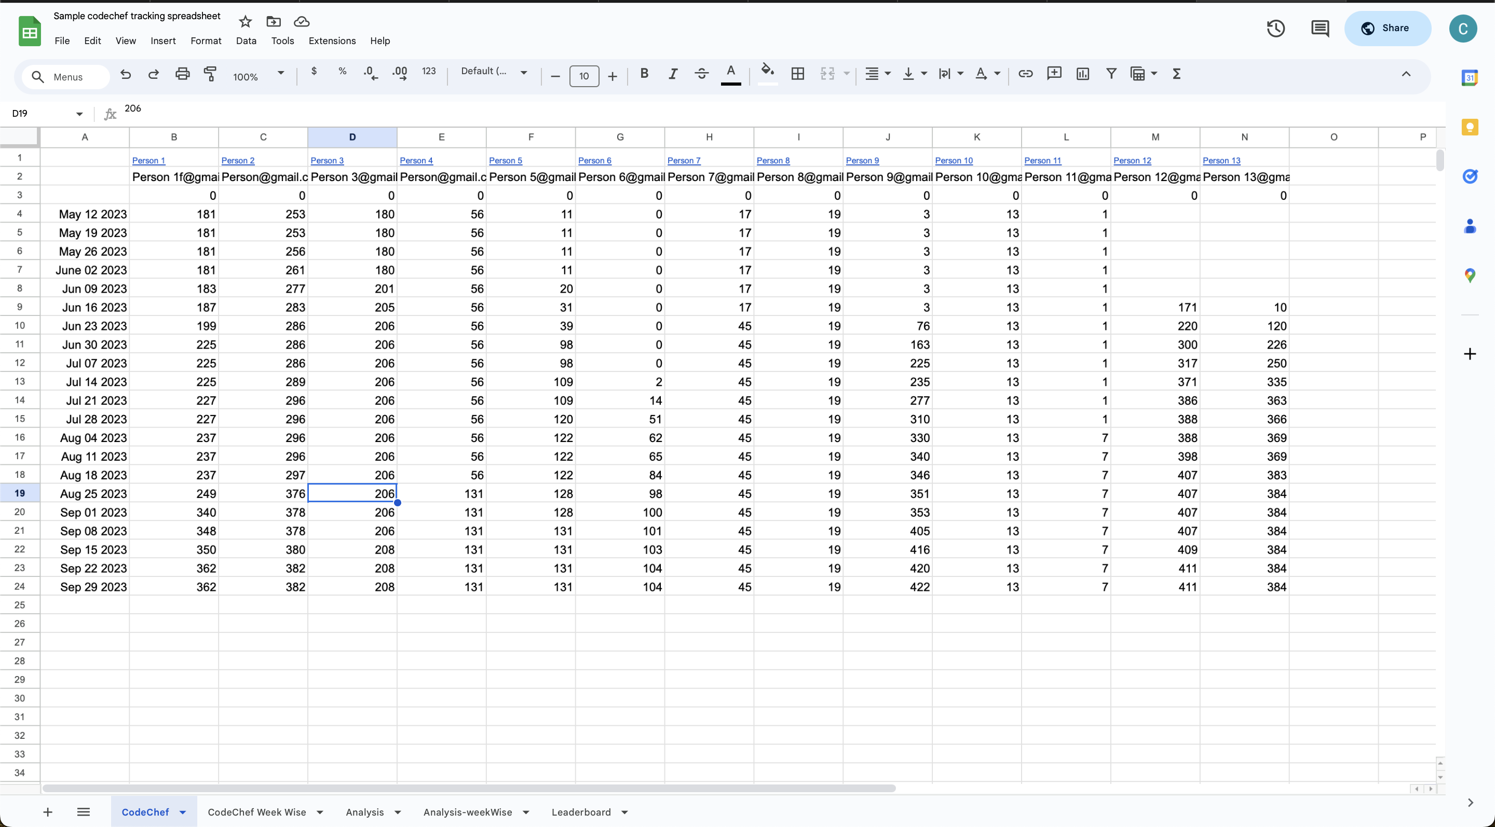
Task: Switch to Analysis-weekWise sheet tab
Action: 467,812
